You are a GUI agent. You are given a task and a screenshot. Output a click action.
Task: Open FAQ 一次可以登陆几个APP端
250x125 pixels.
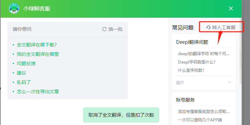tap(200, 120)
